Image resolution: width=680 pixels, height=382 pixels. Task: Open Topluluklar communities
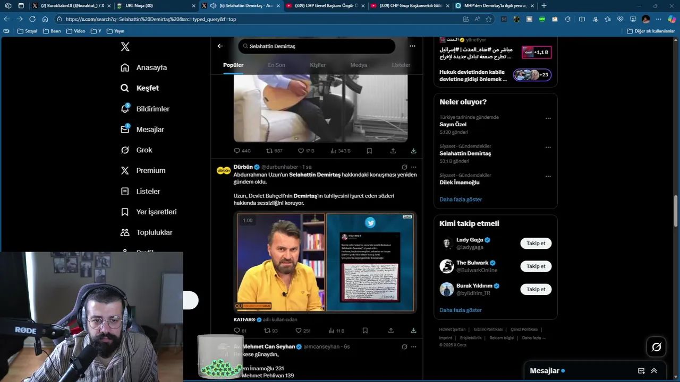(x=147, y=232)
